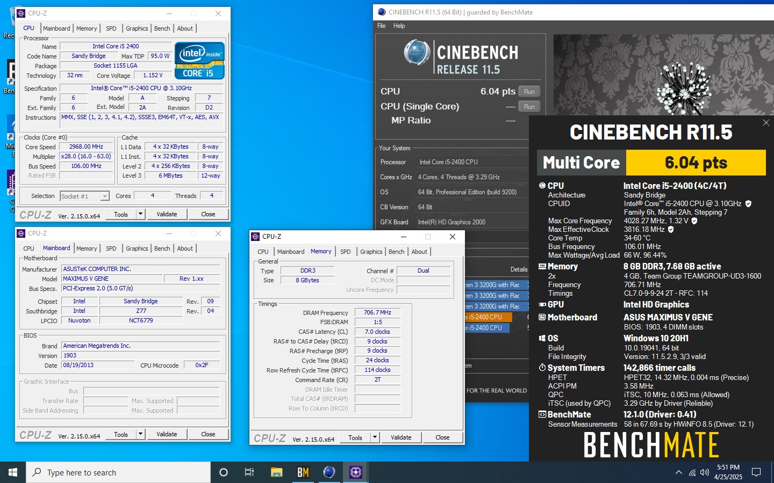The image size is (774, 483).
Task: Click the clock and date in taskbar
Action: [728, 472]
